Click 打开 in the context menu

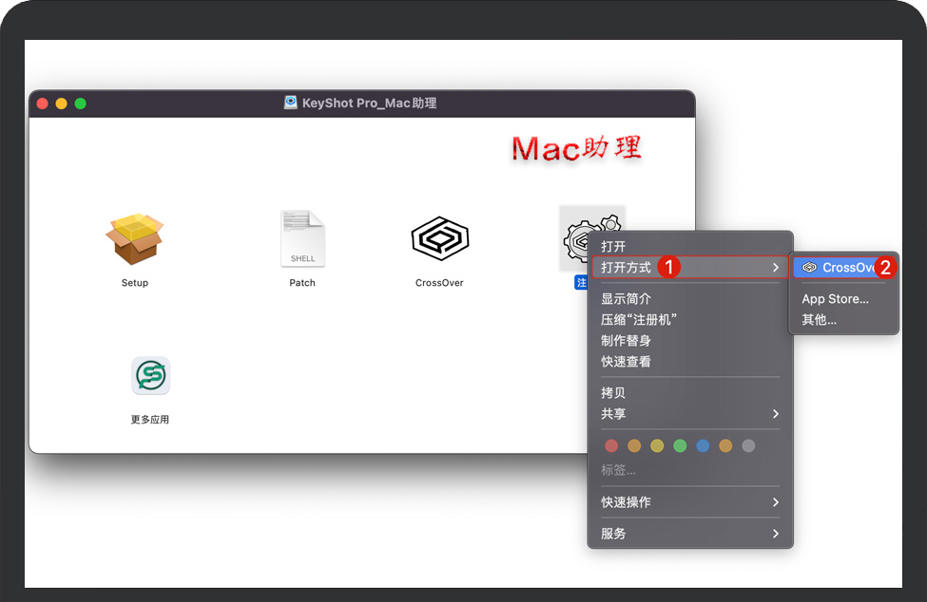point(613,247)
